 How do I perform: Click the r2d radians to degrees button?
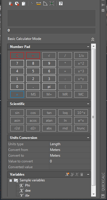click(x=17, y=128)
